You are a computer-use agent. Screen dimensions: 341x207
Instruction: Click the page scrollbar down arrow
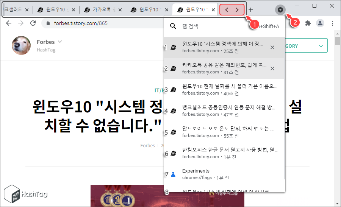click(x=337, y=204)
